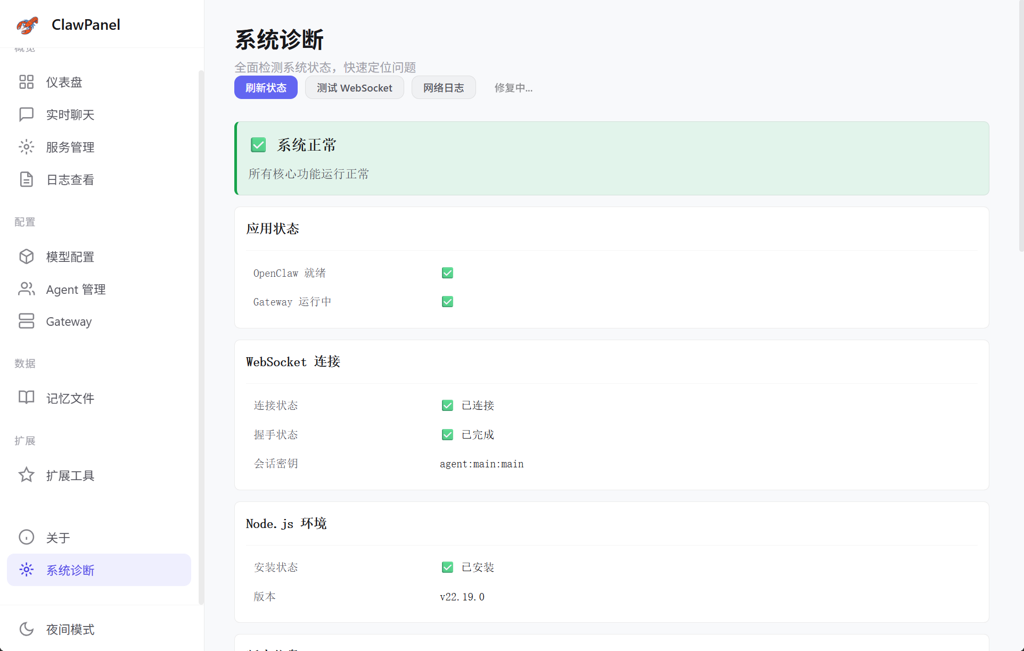This screenshot has height=651, width=1024.
Task: Click the 测试 WebSocket button
Action: coord(354,87)
